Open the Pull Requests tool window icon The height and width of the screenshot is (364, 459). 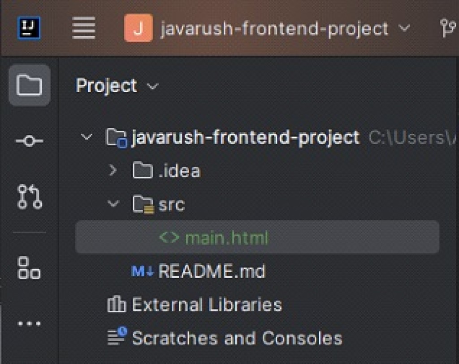click(x=29, y=197)
